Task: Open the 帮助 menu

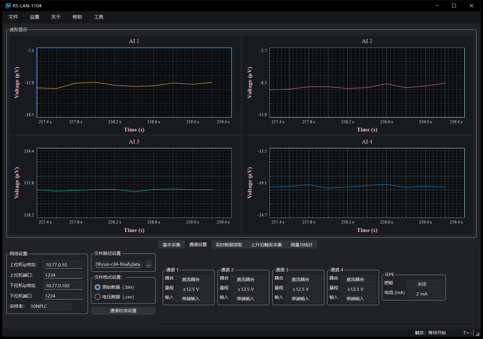Action: [77, 17]
